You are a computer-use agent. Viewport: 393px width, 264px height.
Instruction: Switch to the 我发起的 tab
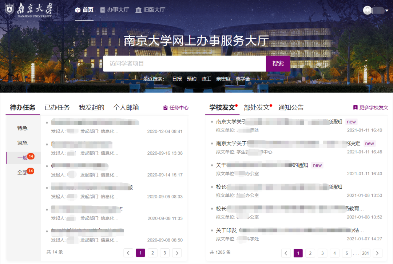(x=91, y=107)
